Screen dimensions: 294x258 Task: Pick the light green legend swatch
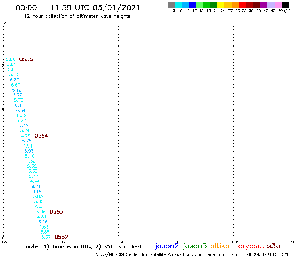pyautogui.click(x=199, y=5)
